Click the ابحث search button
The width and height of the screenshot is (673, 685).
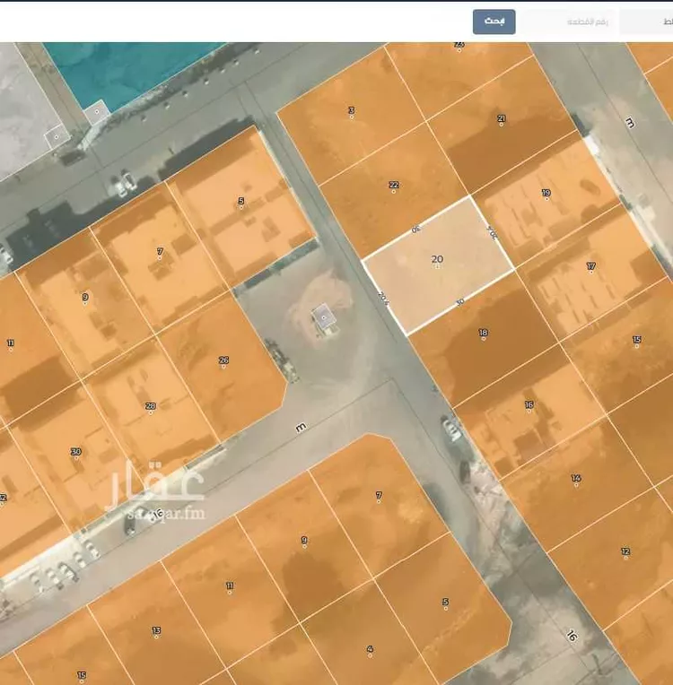(494, 22)
